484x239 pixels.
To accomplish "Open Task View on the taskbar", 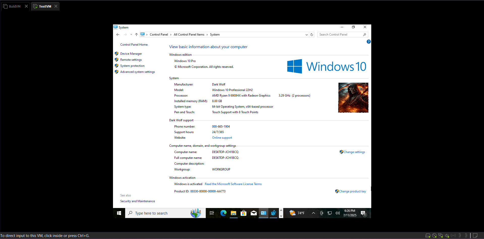I will pos(212,213).
